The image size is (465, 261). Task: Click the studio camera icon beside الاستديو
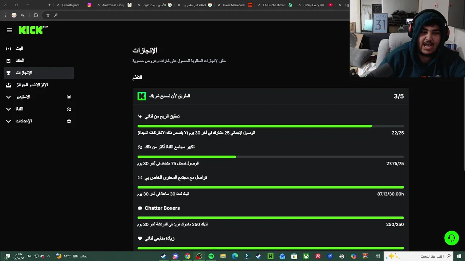[69, 97]
